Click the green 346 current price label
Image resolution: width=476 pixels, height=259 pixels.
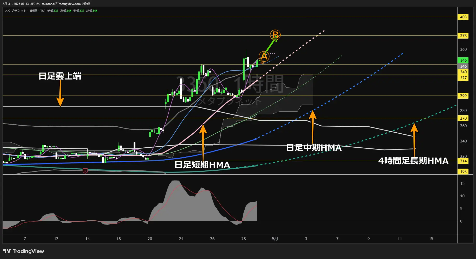point(463,60)
